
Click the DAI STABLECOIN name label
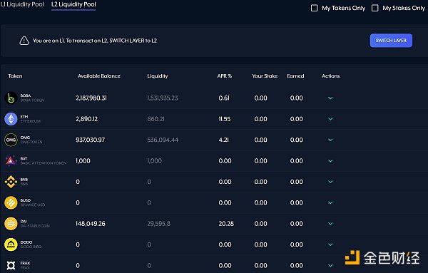(35, 226)
